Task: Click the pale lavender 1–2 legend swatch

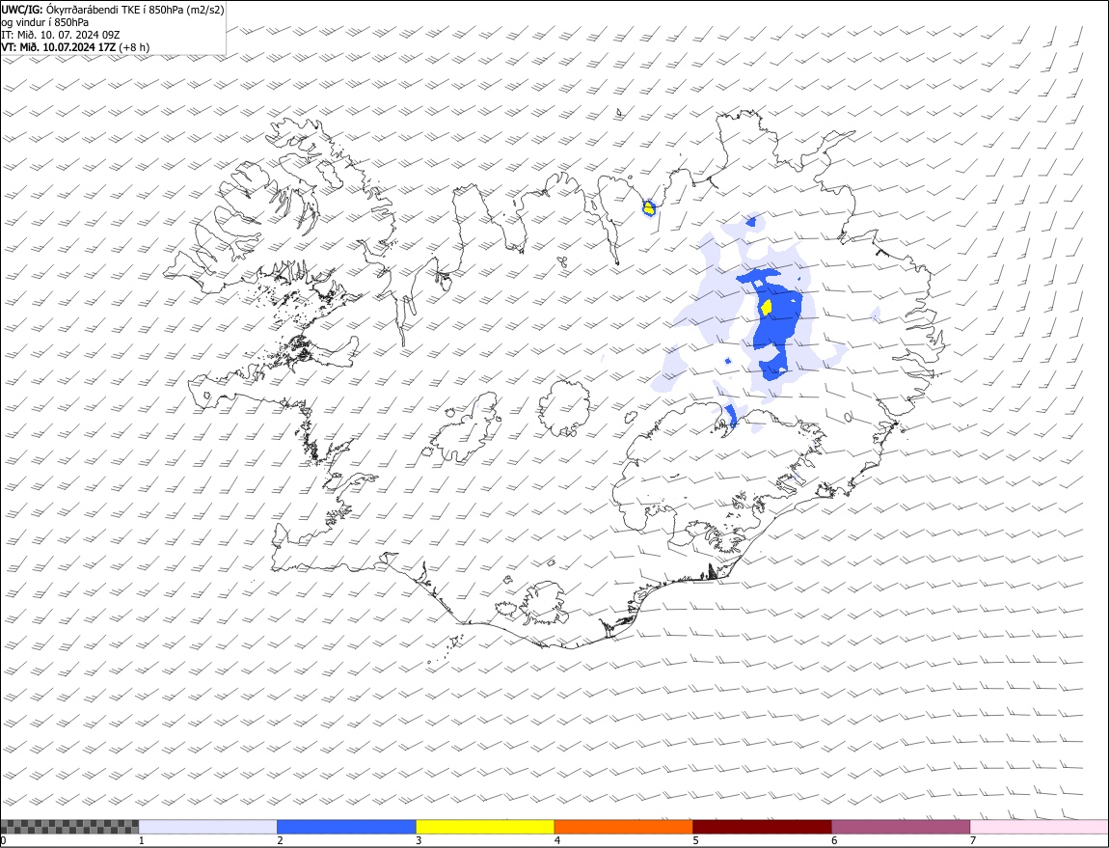Action: pyautogui.click(x=208, y=827)
